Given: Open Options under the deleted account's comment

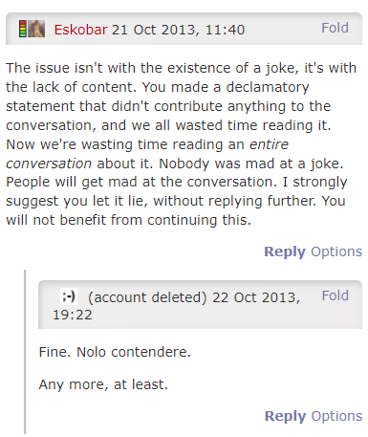Looking at the screenshot, I should (336, 416).
